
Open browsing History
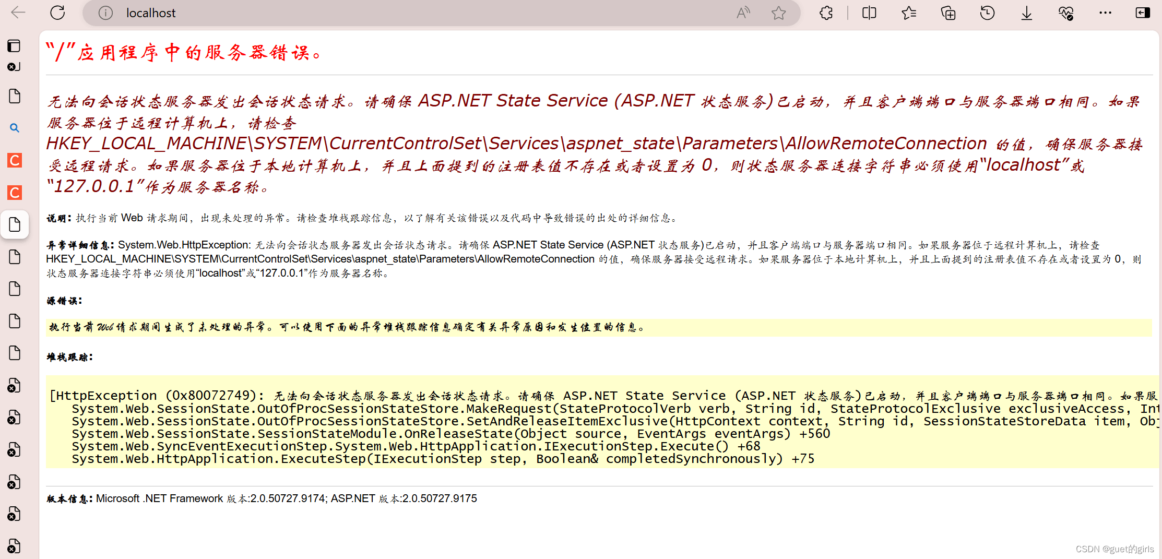(x=987, y=13)
